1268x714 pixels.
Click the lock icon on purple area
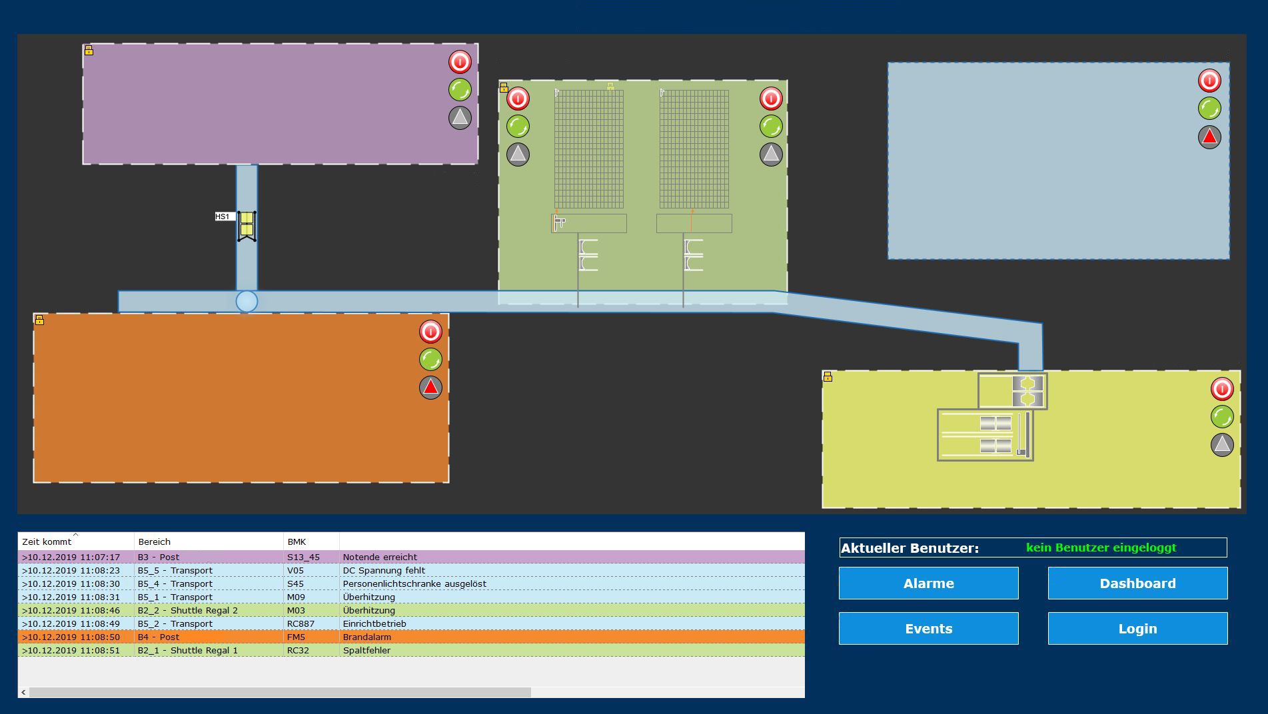89,51
